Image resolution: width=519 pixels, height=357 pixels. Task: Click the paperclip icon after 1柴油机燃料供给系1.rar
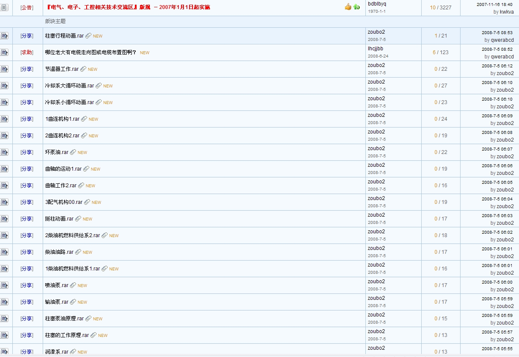tap(105, 269)
